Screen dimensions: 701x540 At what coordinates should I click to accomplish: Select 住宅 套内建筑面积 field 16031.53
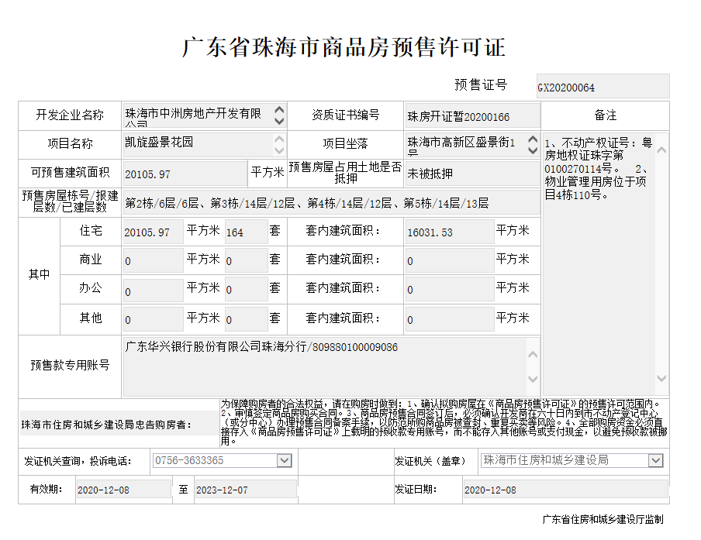448,232
